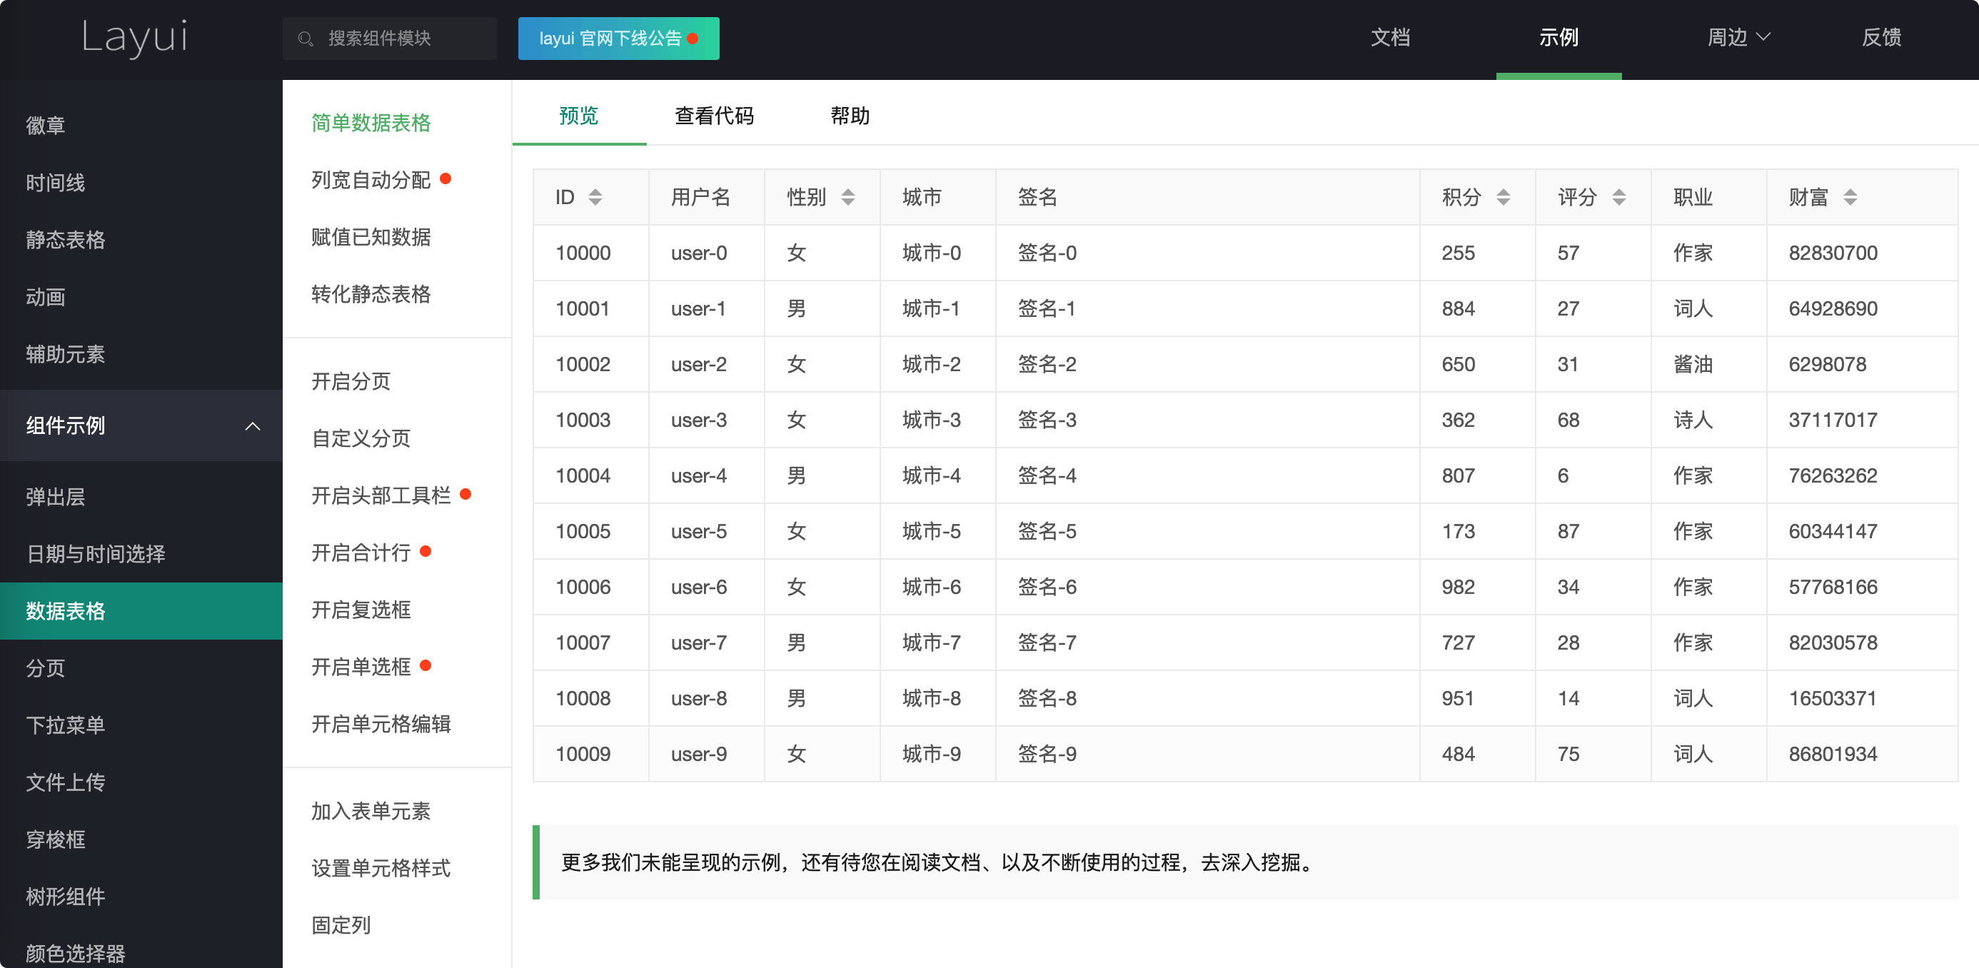Select the 自定义分页 example
The height and width of the screenshot is (968, 1979).
(361, 439)
